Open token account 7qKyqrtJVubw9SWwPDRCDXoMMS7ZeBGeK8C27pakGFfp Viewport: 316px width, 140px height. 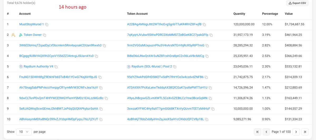(168, 35)
